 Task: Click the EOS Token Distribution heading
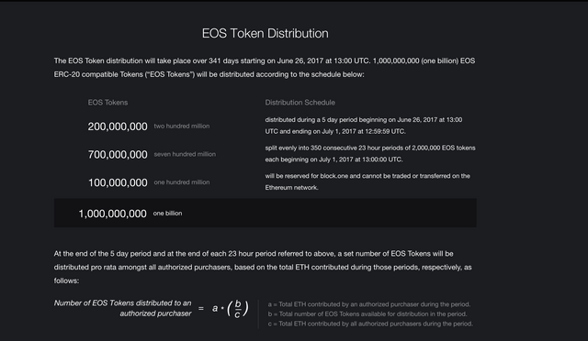266,33
